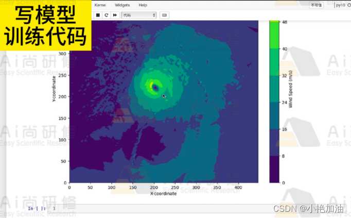The width and height of the screenshot is (351, 218).
Task: Click the '不可信' trust notebook button
Action: pos(316,5)
